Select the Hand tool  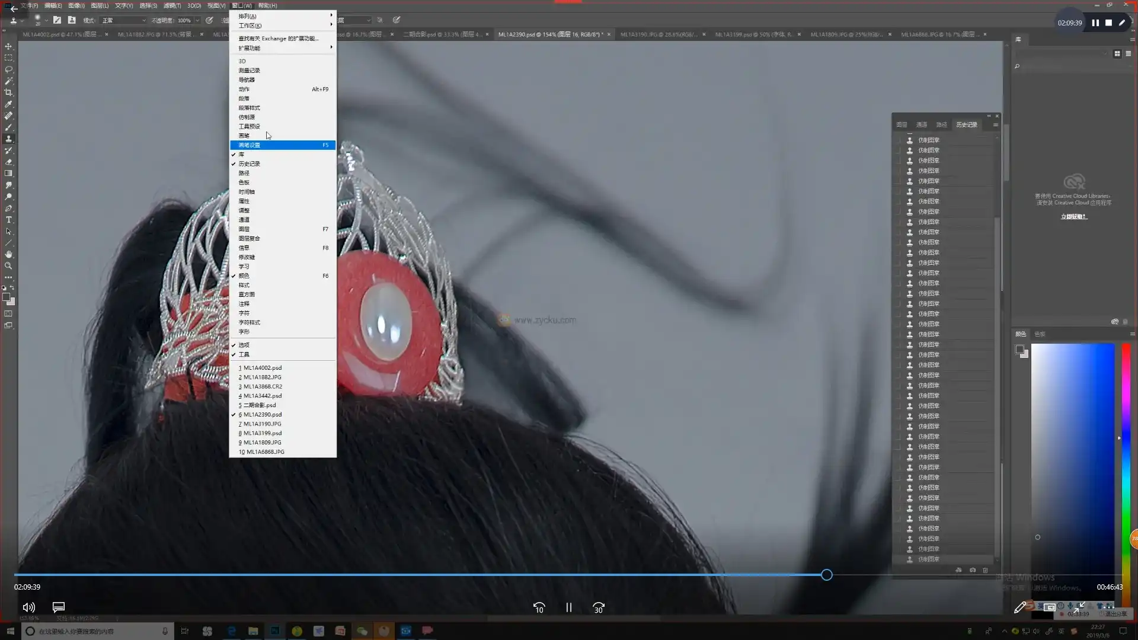8,254
